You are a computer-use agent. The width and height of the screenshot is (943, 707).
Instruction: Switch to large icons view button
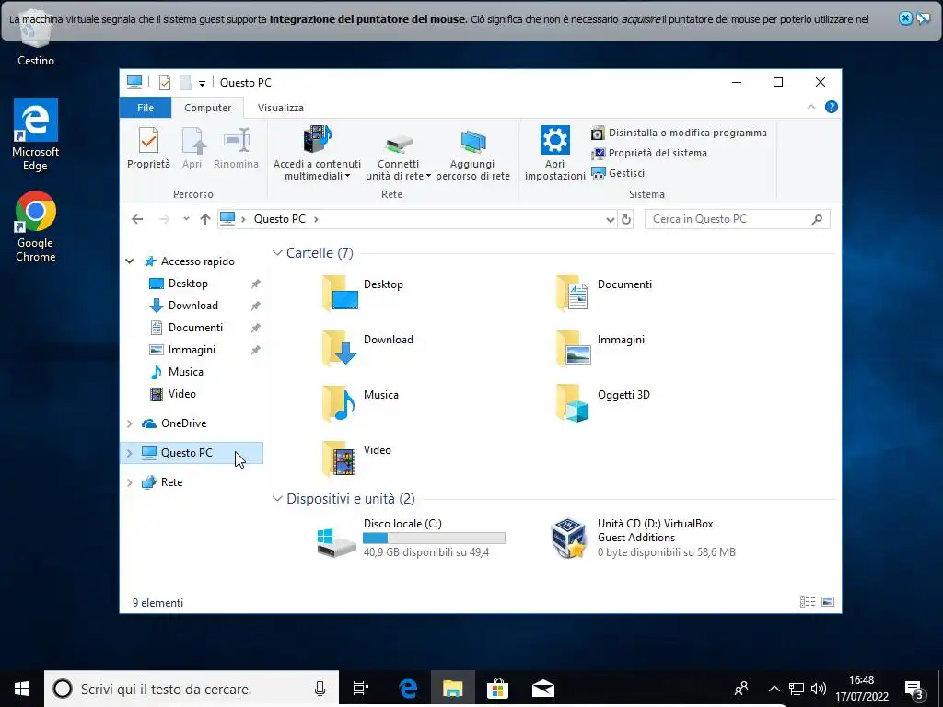828,602
